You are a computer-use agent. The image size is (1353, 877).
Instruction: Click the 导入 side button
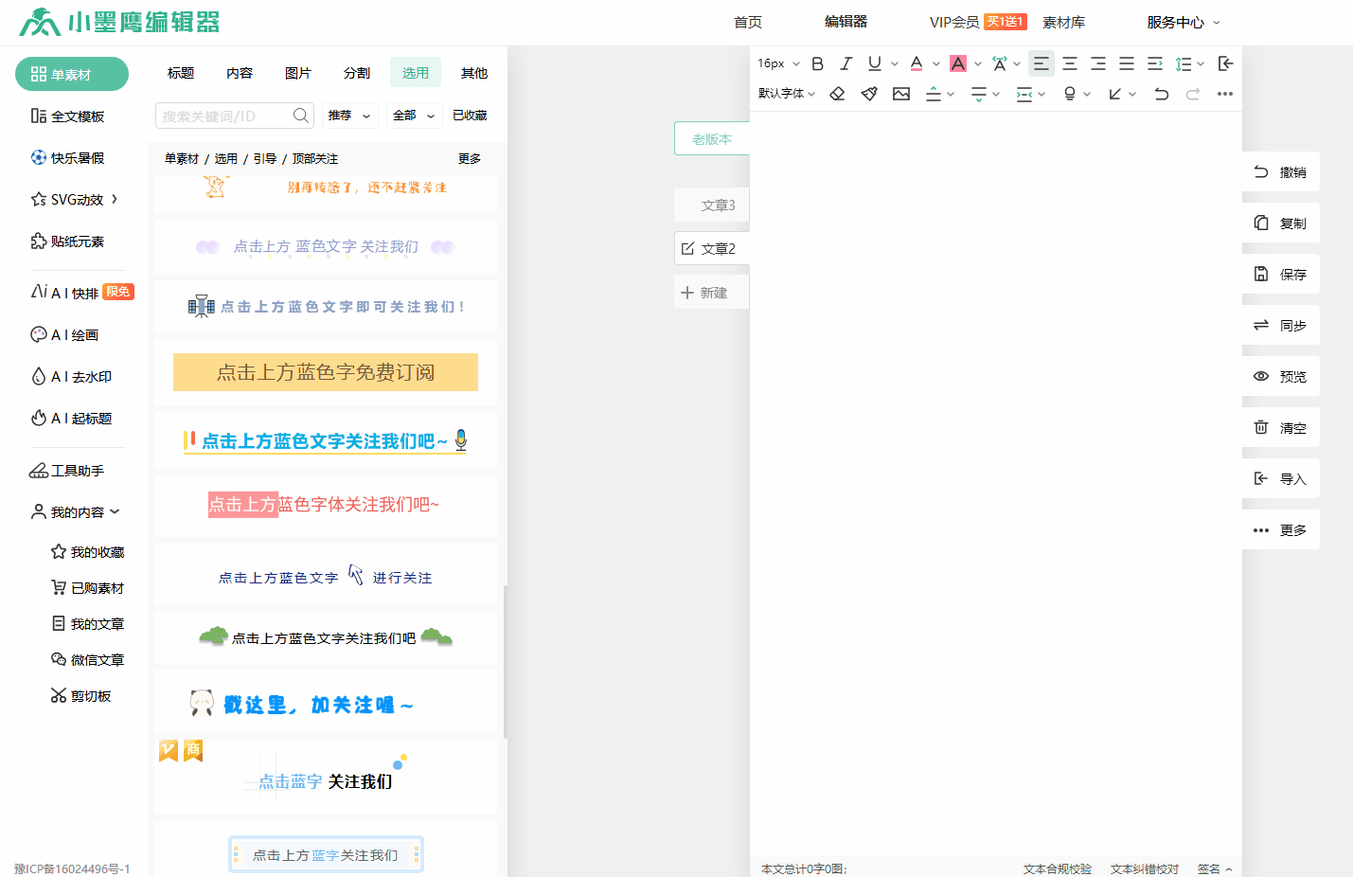click(x=1281, y=479)
